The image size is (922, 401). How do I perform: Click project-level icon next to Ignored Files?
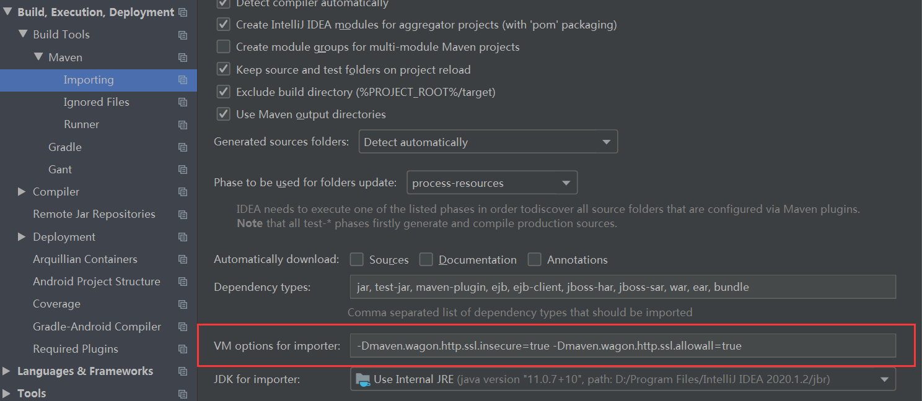click(183, 102)
